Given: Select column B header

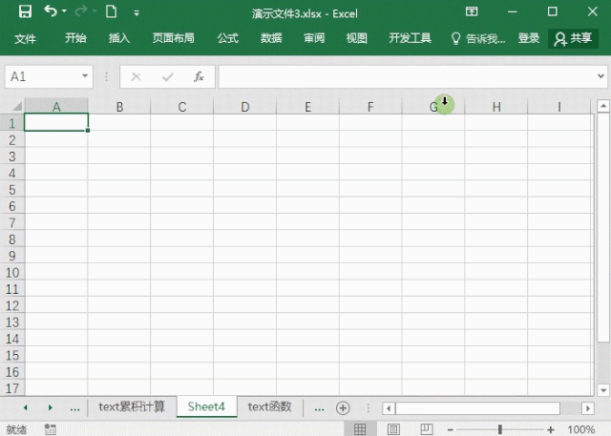Looking at the screenshot, I should [119, 107].
